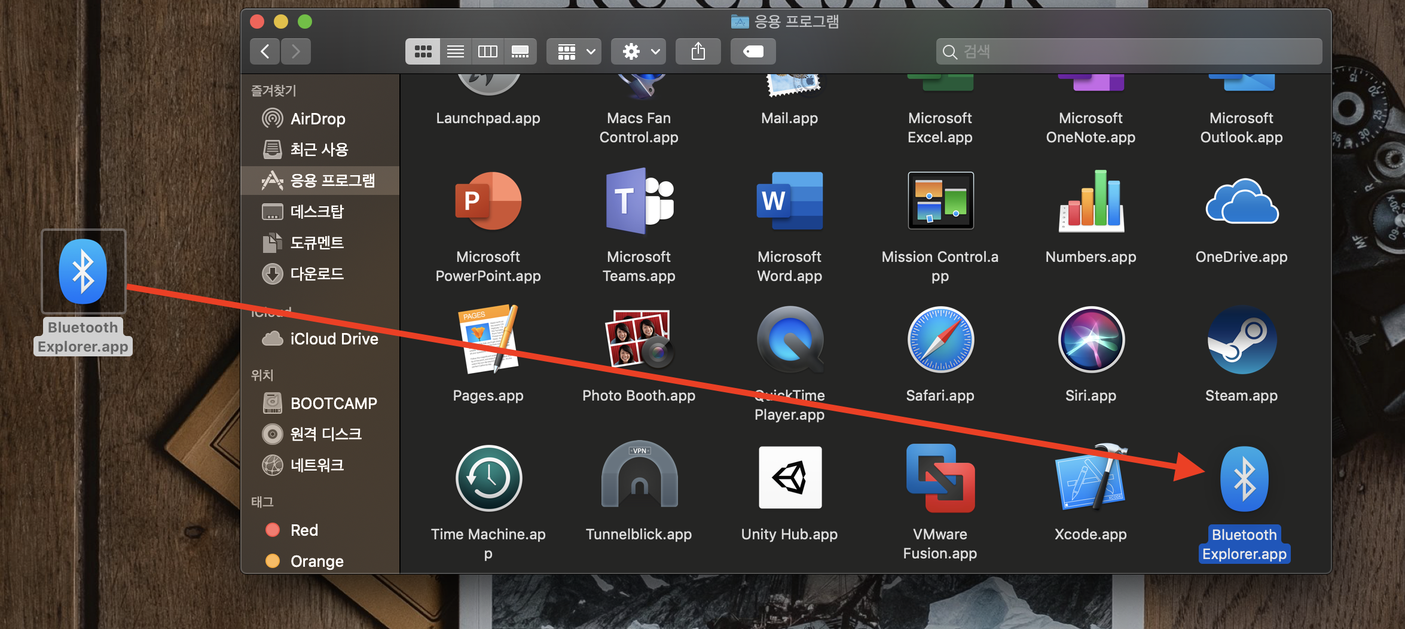Open AirDrop in the sidebar
The width and height of the screenshot is (1405, 629).
click(x=320, y=118)
